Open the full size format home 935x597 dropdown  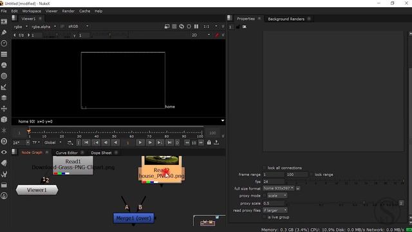[279, 188]
